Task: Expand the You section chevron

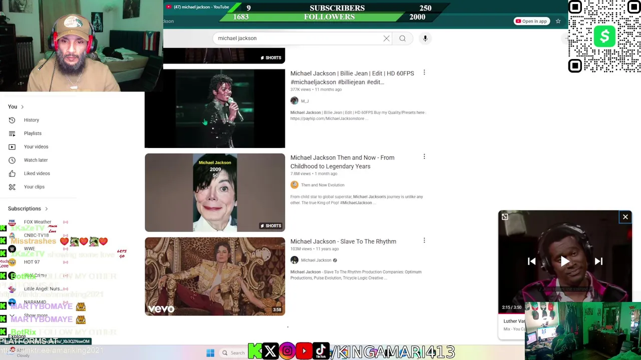Action: coord(22,107)
